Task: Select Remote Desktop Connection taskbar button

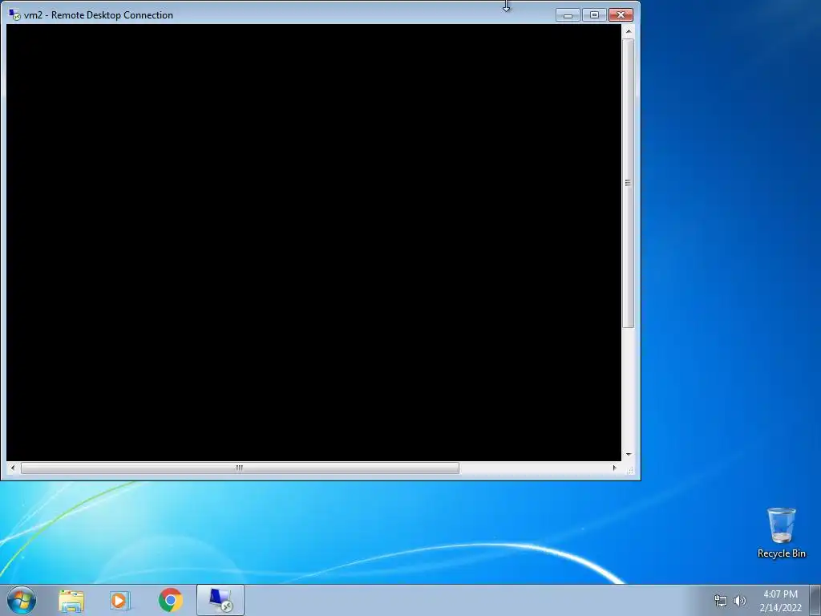Action: pos(220,600)
